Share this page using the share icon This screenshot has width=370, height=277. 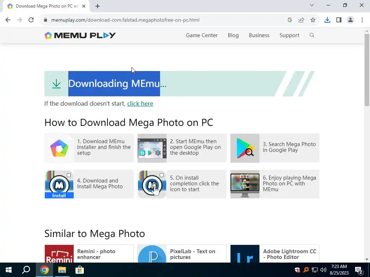coord(301,20)
